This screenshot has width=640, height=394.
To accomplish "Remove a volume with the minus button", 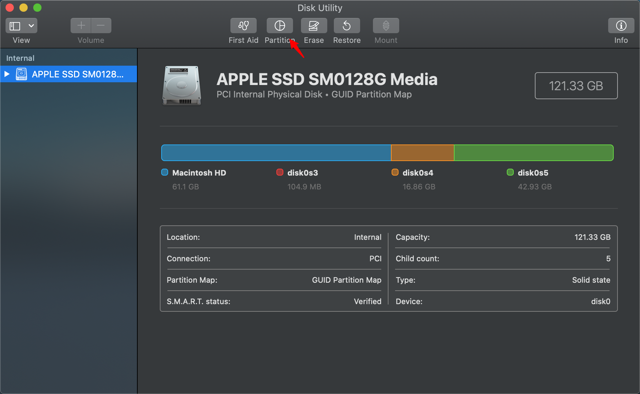I will click(x=101, y=26).
